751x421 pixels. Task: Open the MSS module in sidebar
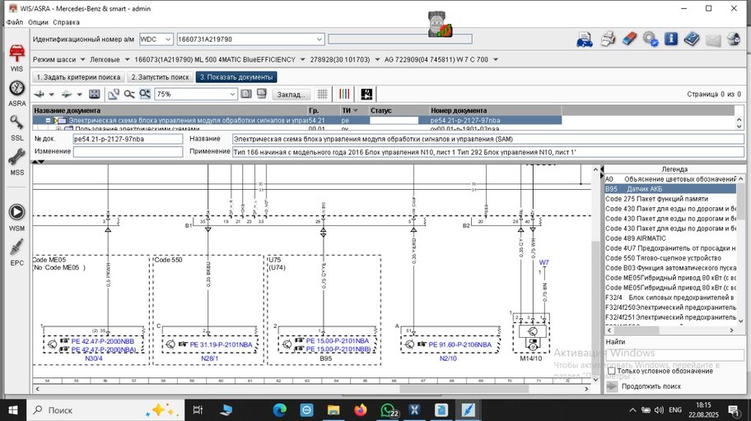(x=16, y=162)
